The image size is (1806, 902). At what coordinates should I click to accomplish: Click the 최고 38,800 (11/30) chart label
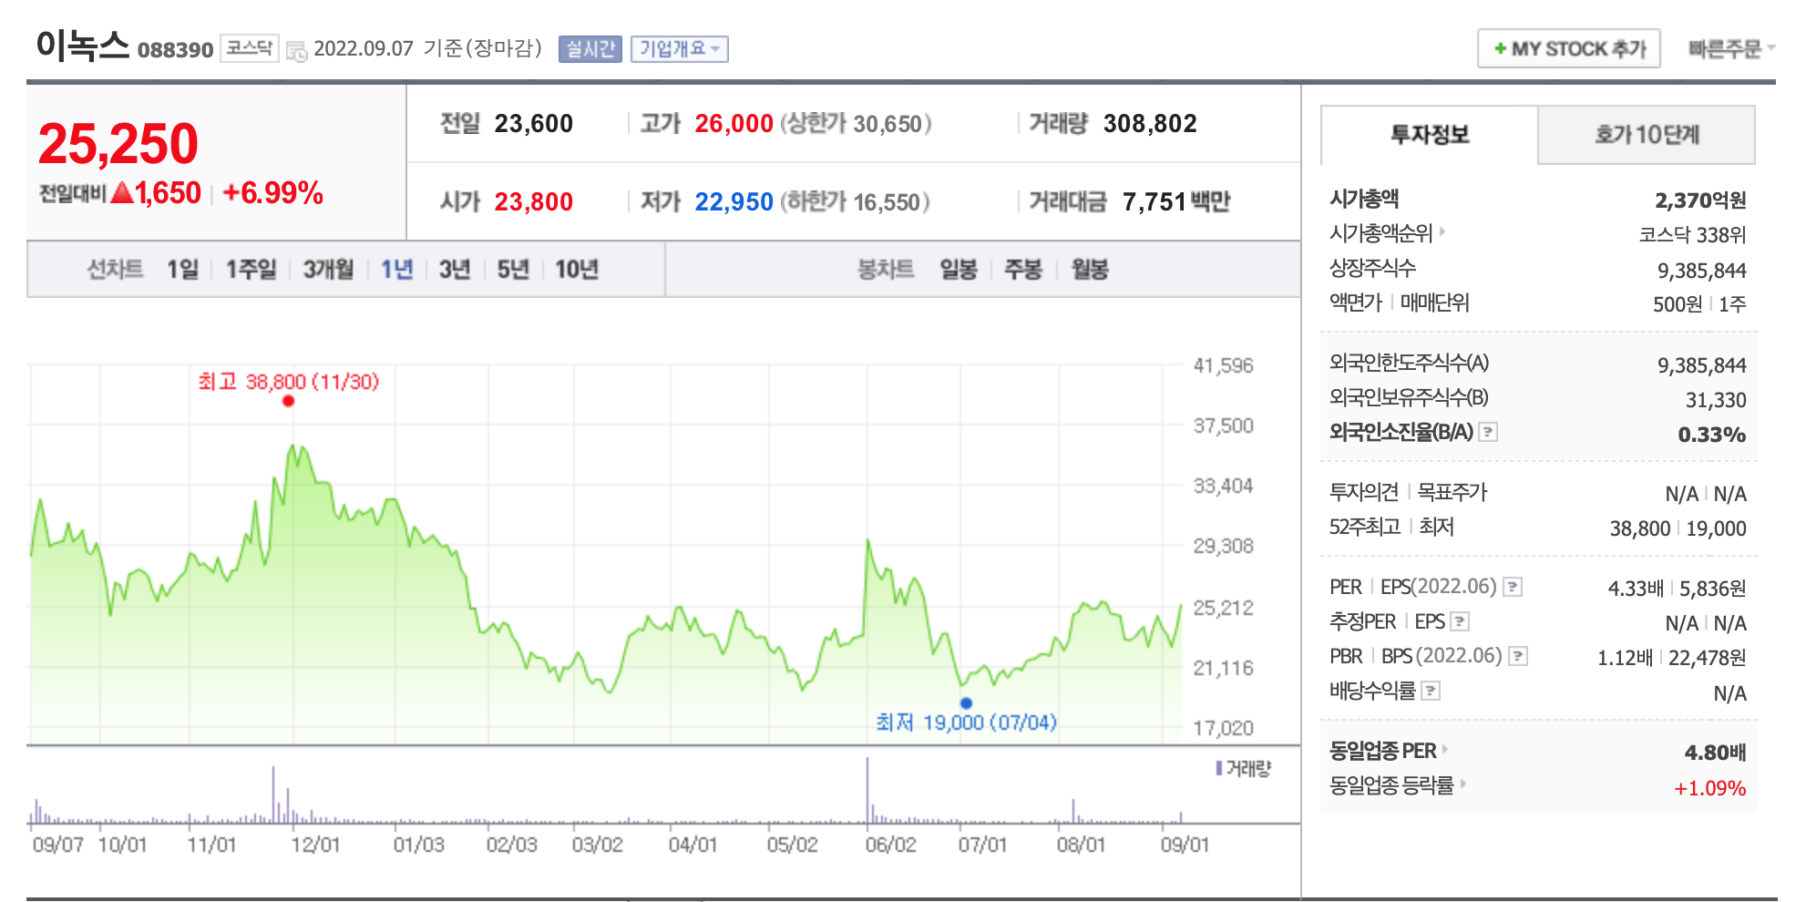[288, 382]
